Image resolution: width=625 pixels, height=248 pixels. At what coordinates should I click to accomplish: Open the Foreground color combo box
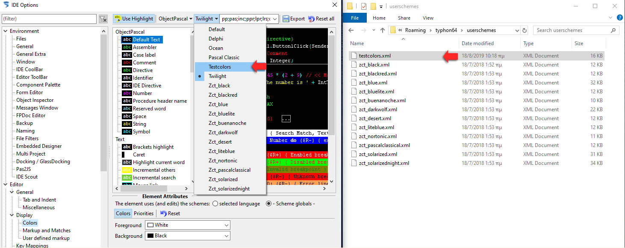pyautogui.click(x=187, y=225)
